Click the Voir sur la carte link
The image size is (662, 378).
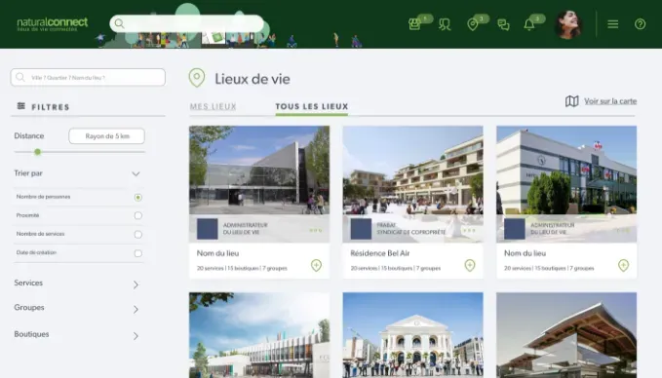click(610, 101)
